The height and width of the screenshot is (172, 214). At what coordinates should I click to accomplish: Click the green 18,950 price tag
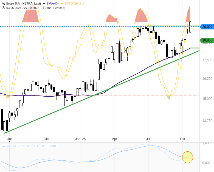click(207, 40)
